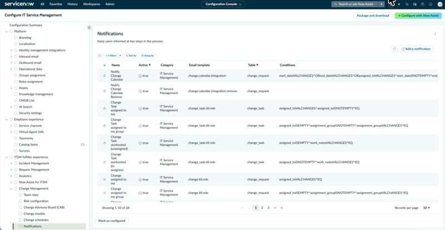Click the icon beside Catalog items

tap(82, 144)
